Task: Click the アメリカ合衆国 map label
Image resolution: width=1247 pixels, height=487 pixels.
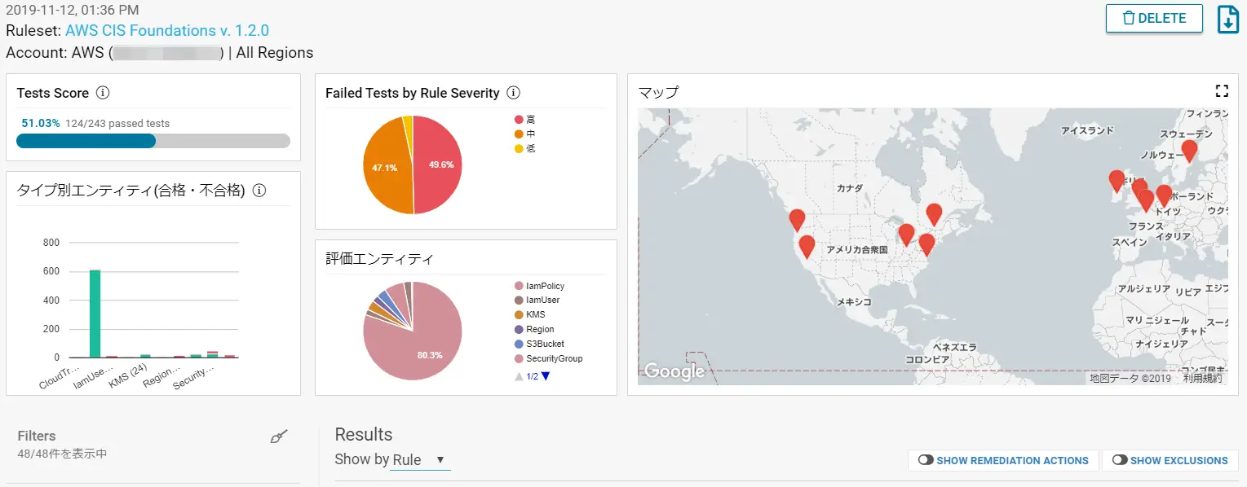Action: click(856, 250)
